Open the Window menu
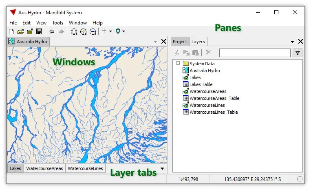The width and height of the screenshot is (311, 190). coord(78,23)
